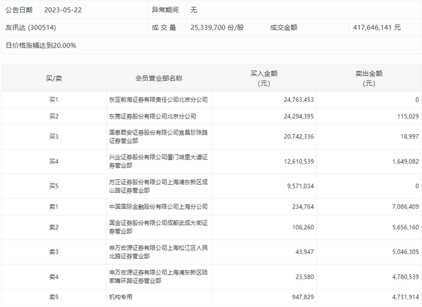Select the 买4 row label
The width and height of the screenshot is (422, 307).
[x=54, y=161]
